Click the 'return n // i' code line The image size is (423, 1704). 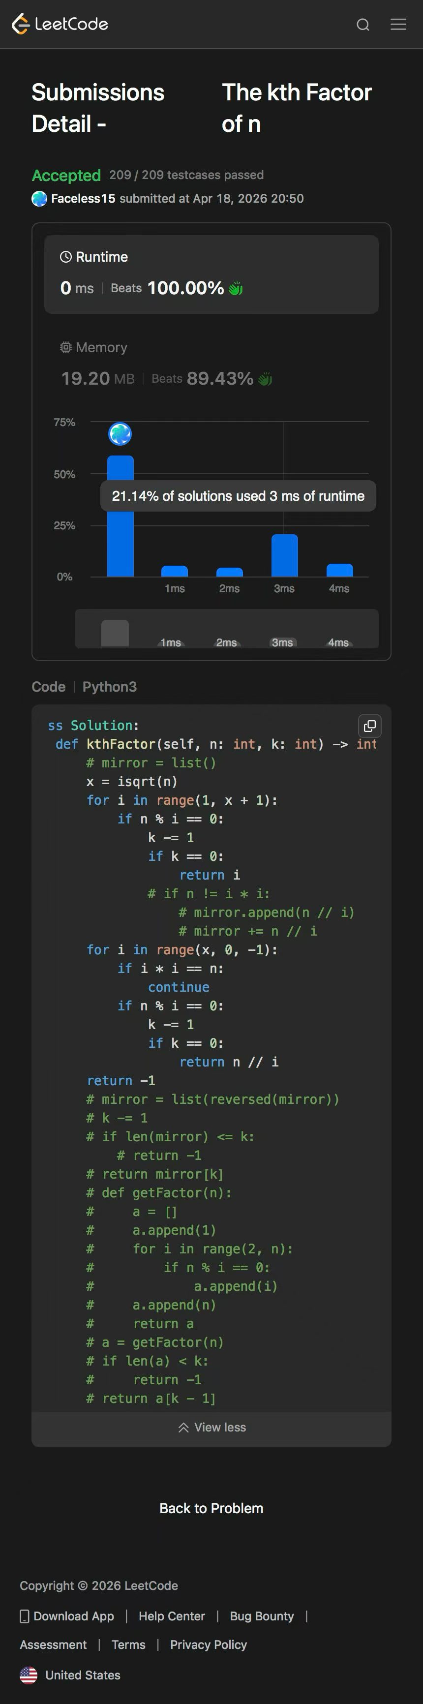click(229, 1062)
